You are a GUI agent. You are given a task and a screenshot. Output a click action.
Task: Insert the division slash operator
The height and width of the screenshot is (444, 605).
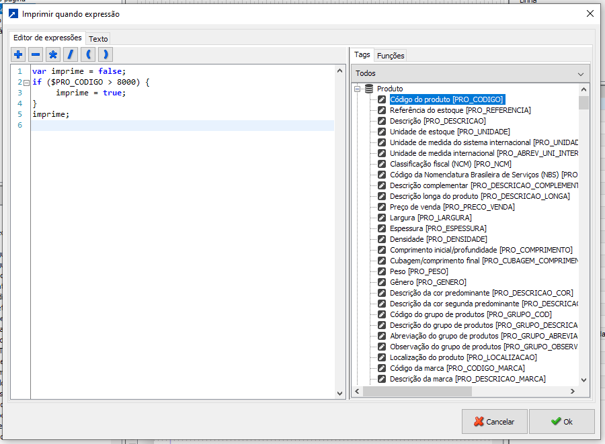click(70, 54)
